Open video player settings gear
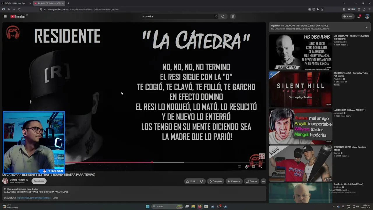Screen dimensions: 373x210 [x=247, y=167]
